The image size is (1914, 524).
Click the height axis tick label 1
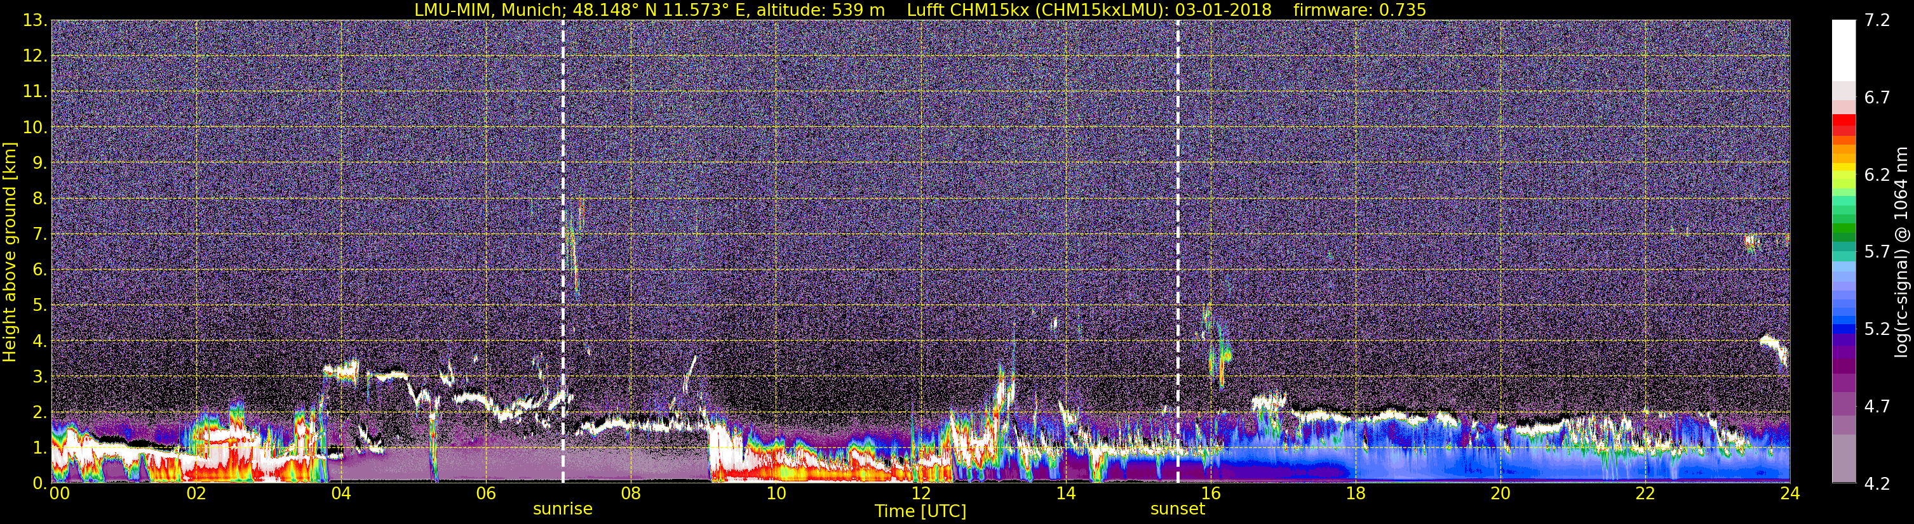39,447
